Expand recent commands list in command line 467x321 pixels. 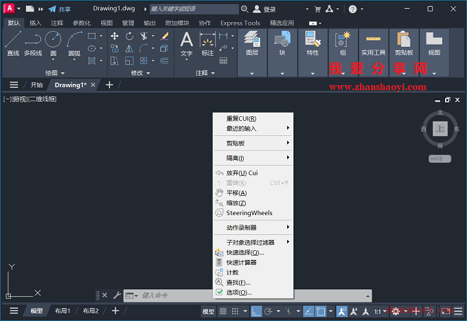click(x=368, y=296)
